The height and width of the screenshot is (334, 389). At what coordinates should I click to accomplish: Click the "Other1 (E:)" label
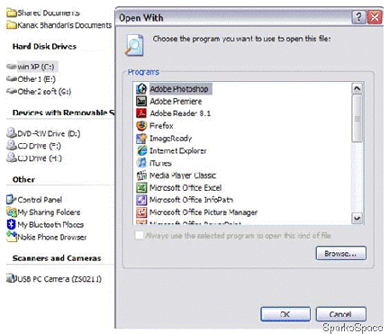tap(37, 79)
